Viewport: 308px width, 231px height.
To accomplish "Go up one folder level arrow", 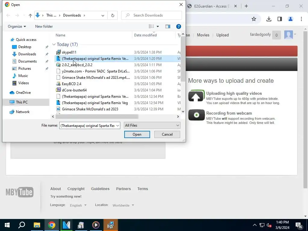I will click(x=30, y=16).
